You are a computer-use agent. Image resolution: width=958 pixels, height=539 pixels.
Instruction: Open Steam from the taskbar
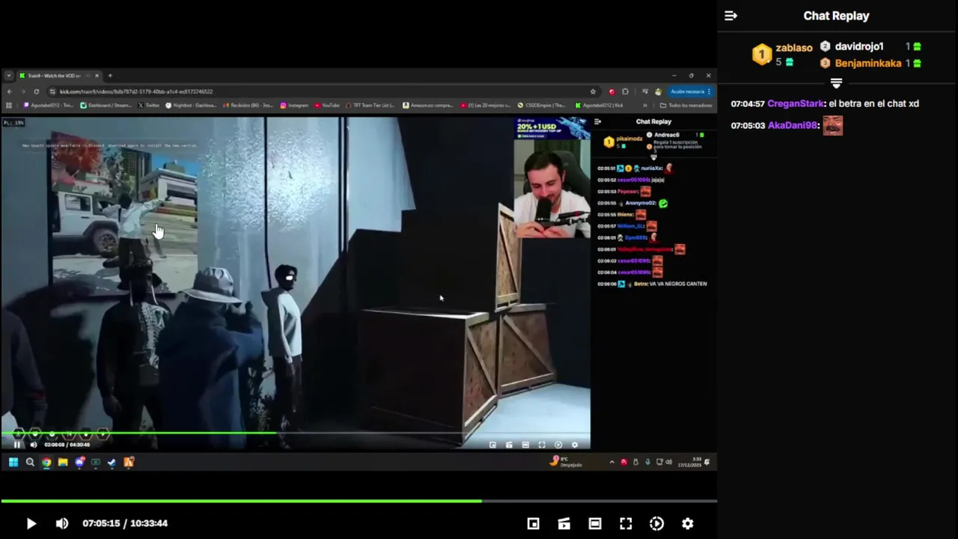click(112, 462)
